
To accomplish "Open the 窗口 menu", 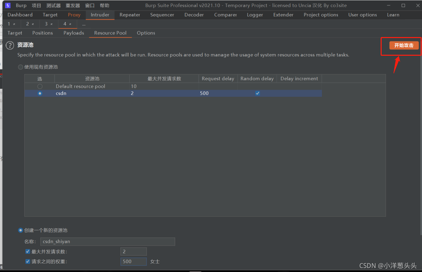I will click(x=90, y=5).
